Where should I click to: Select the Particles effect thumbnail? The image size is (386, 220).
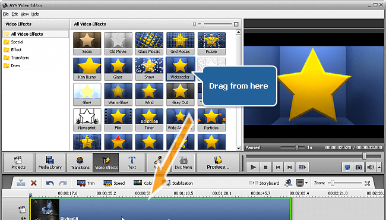[x=211, y=120]
